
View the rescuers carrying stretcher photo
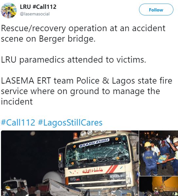[159, 153]
